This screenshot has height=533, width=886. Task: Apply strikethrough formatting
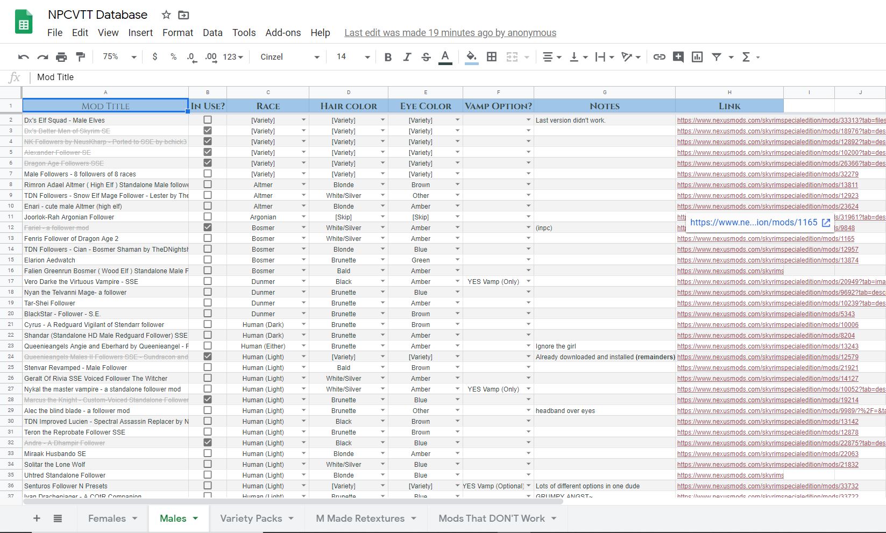426,57
